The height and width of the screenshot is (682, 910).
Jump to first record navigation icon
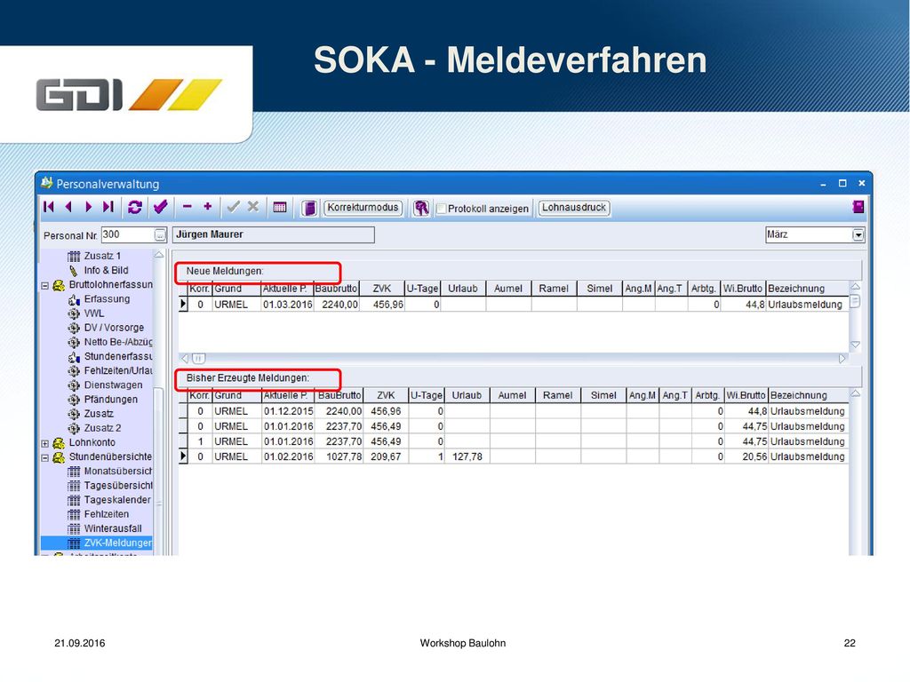click(x=49, y=207)
